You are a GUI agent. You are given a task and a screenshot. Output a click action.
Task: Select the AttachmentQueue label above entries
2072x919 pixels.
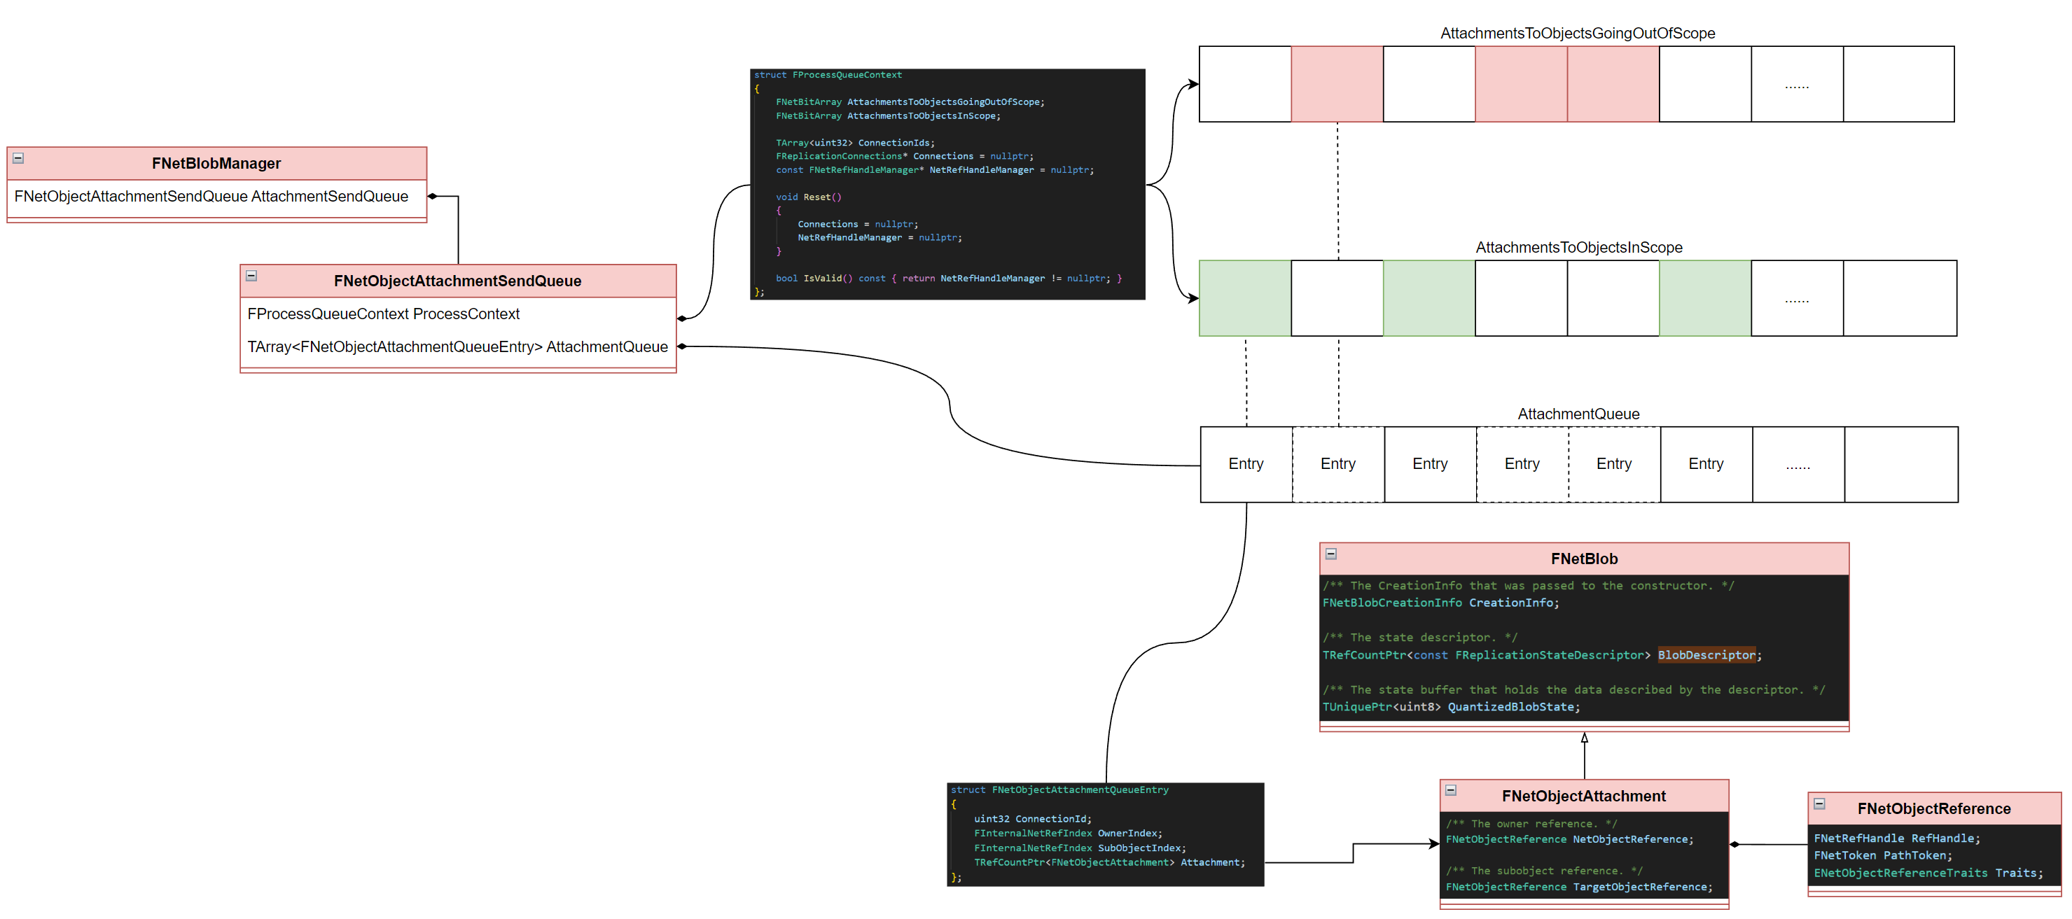(x=1578, y=414)
